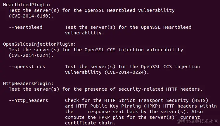This screenshot has width=220, height=126.
Task: Click 'OpenSSL CCS injection vulnerability' in plugin description
Action: click(x=134, y=50)
